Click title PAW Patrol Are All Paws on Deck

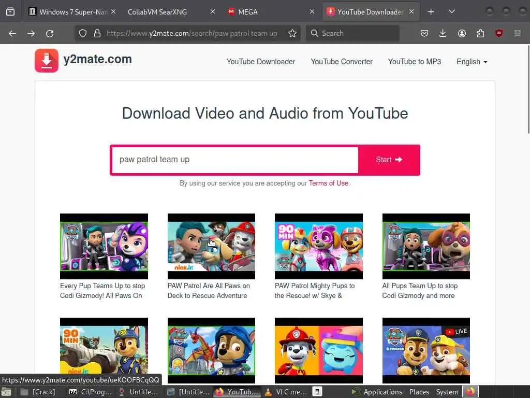point(209,291)
